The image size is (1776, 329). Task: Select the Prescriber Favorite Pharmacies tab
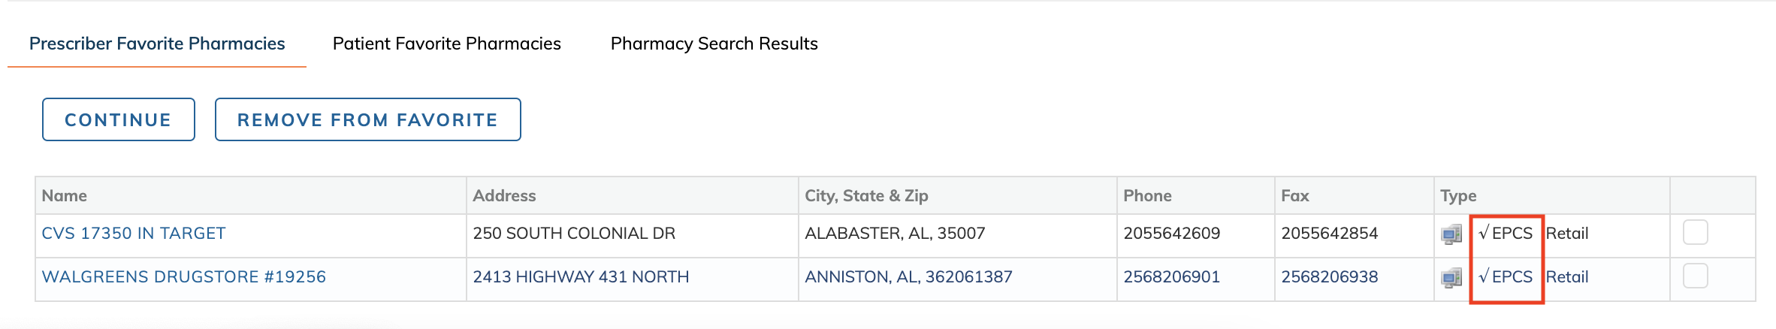[157, 44]
